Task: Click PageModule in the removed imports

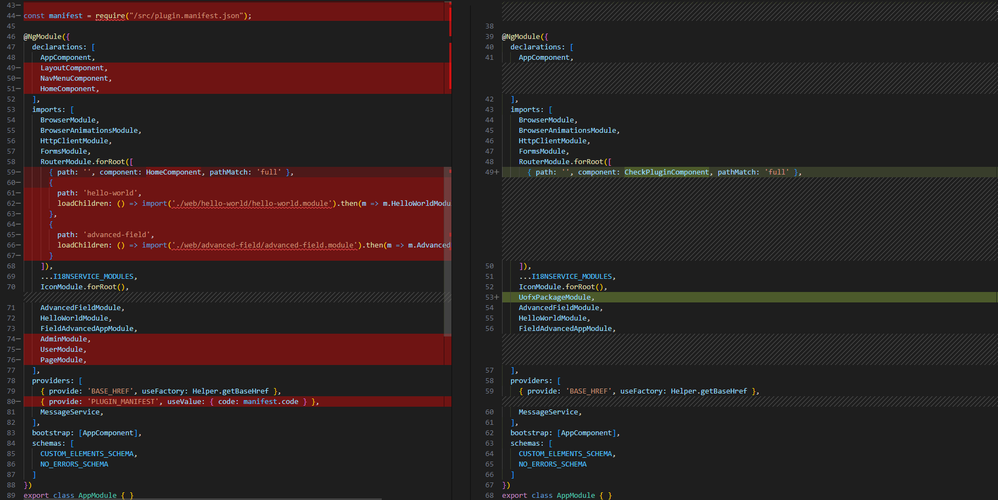Action: tap(62, 360)
